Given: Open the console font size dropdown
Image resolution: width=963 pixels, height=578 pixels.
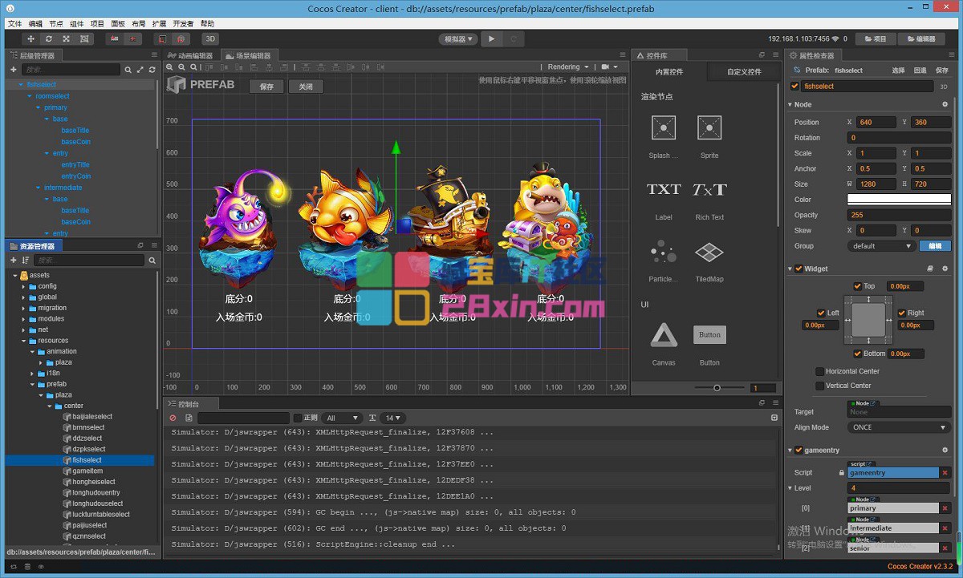Looking at the screenshot, I should click(392, 418).
